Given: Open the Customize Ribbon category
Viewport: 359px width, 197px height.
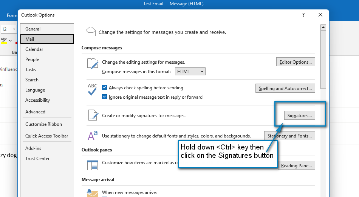Looking at the screenshot, I should click(x=47, y=124).
